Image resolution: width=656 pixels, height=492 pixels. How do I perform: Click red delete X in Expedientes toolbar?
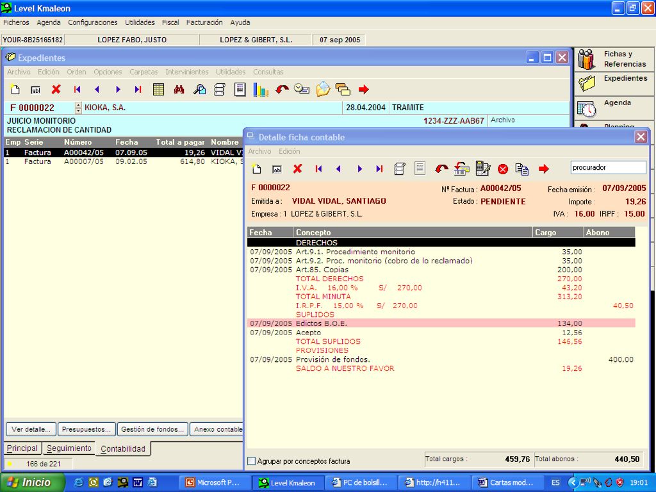pyautogui.click(x=56, y=89)
